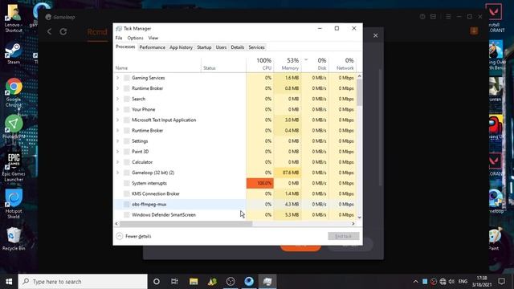
Task: Open Epic Games Launcher shortcut
Action: pyautogui.click(x=14, y=167)
